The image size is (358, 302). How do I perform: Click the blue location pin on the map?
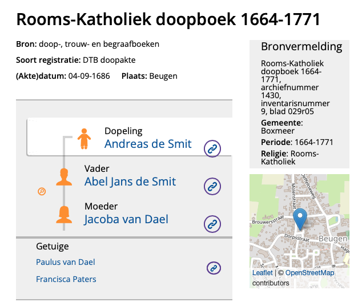300,220
